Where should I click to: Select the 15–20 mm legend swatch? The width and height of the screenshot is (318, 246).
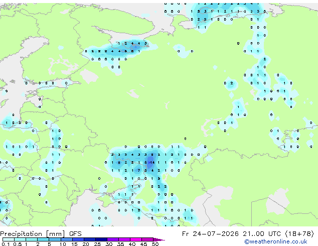pos(78,239)
